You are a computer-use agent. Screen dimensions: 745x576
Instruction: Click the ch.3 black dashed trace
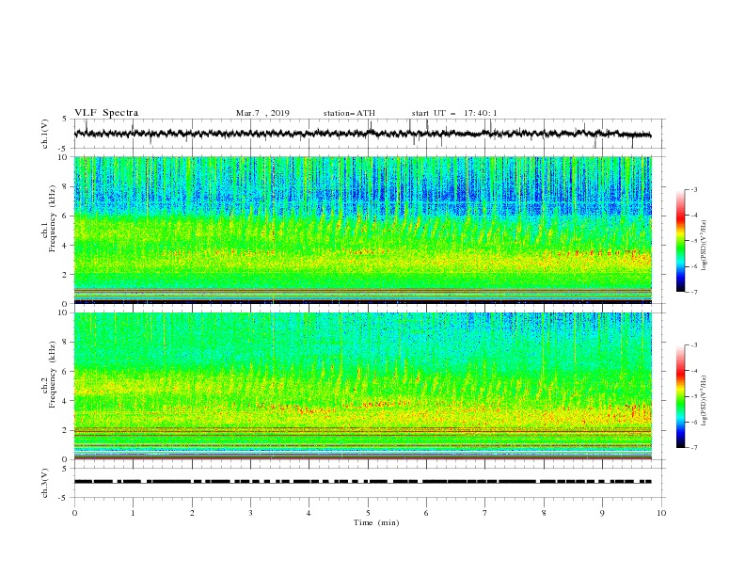click(x=362, y=482)
